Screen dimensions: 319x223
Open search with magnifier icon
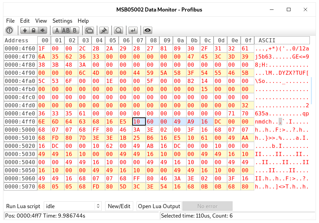pyautogui.click(x=118, y=30)
